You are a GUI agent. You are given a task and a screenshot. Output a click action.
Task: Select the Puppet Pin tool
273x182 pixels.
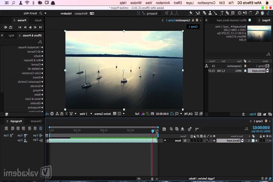[191, 13]
